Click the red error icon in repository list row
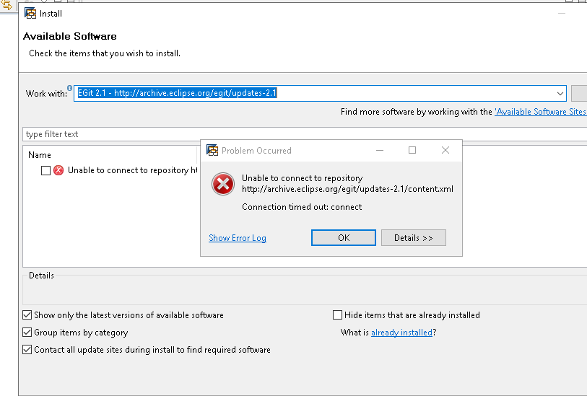Image resolution: width=587 pixels, height=396 pixels. (58, 170)
